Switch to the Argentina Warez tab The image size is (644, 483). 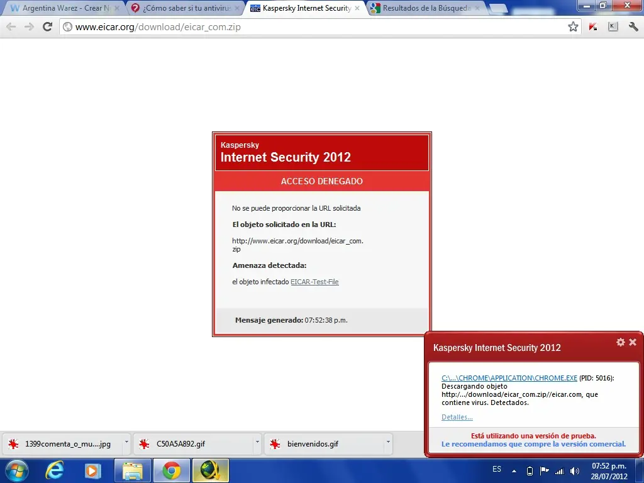[x=62, y=8]
